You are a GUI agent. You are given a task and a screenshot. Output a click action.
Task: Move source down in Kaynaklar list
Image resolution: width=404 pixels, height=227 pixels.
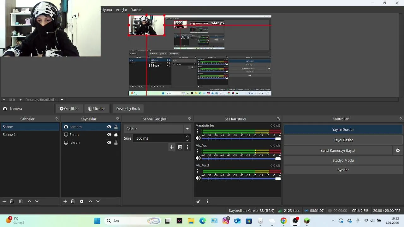click(x=98, y=201)
